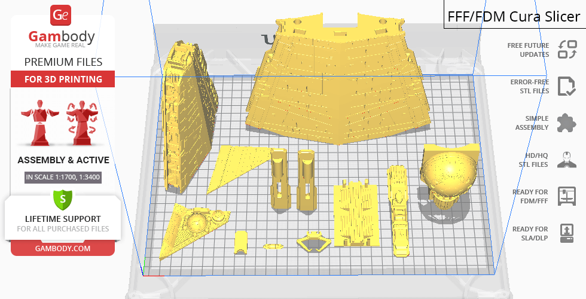
Task: Click the SIMPLE ASSEMBLY label
Action: [532, 123]
